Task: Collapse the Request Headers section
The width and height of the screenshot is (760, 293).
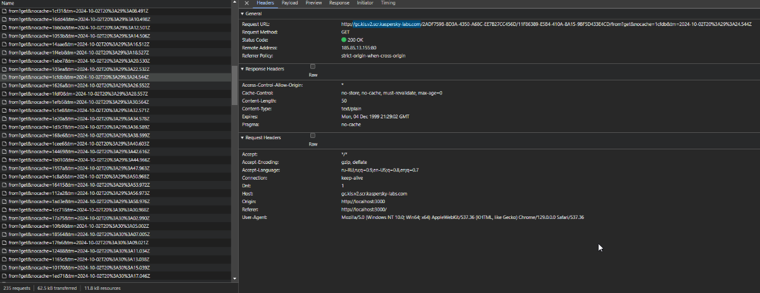Action: 242,138
